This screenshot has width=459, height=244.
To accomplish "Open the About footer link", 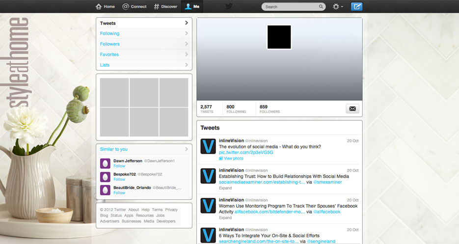I will click(134, 210).
